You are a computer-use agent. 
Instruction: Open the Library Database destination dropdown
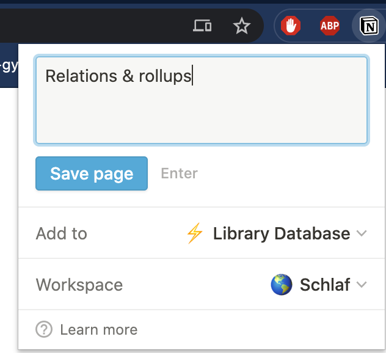coord(277,233)
